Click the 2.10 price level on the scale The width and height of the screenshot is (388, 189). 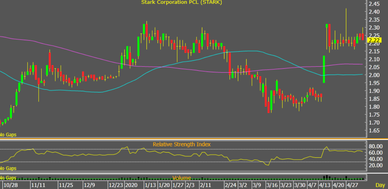point(374,59)
